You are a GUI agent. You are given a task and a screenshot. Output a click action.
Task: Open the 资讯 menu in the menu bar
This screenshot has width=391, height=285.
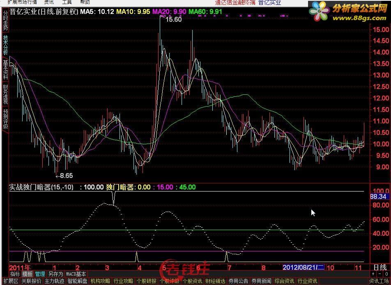tap(48, 2)
